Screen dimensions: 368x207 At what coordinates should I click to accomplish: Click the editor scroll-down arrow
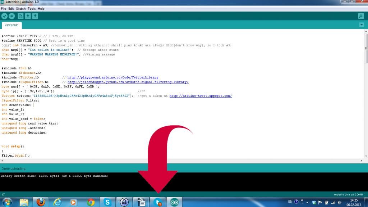pos(366,156)
